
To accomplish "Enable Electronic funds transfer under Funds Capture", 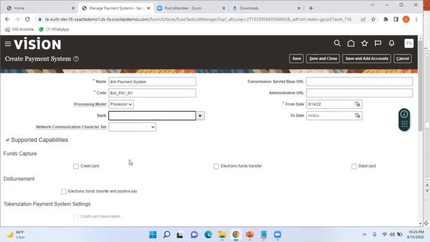I will pyautogui.click(x=216, y=166).
